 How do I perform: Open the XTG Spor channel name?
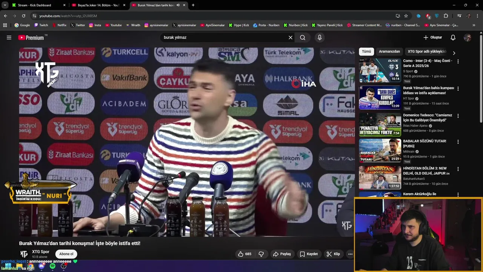coord(41,252)
